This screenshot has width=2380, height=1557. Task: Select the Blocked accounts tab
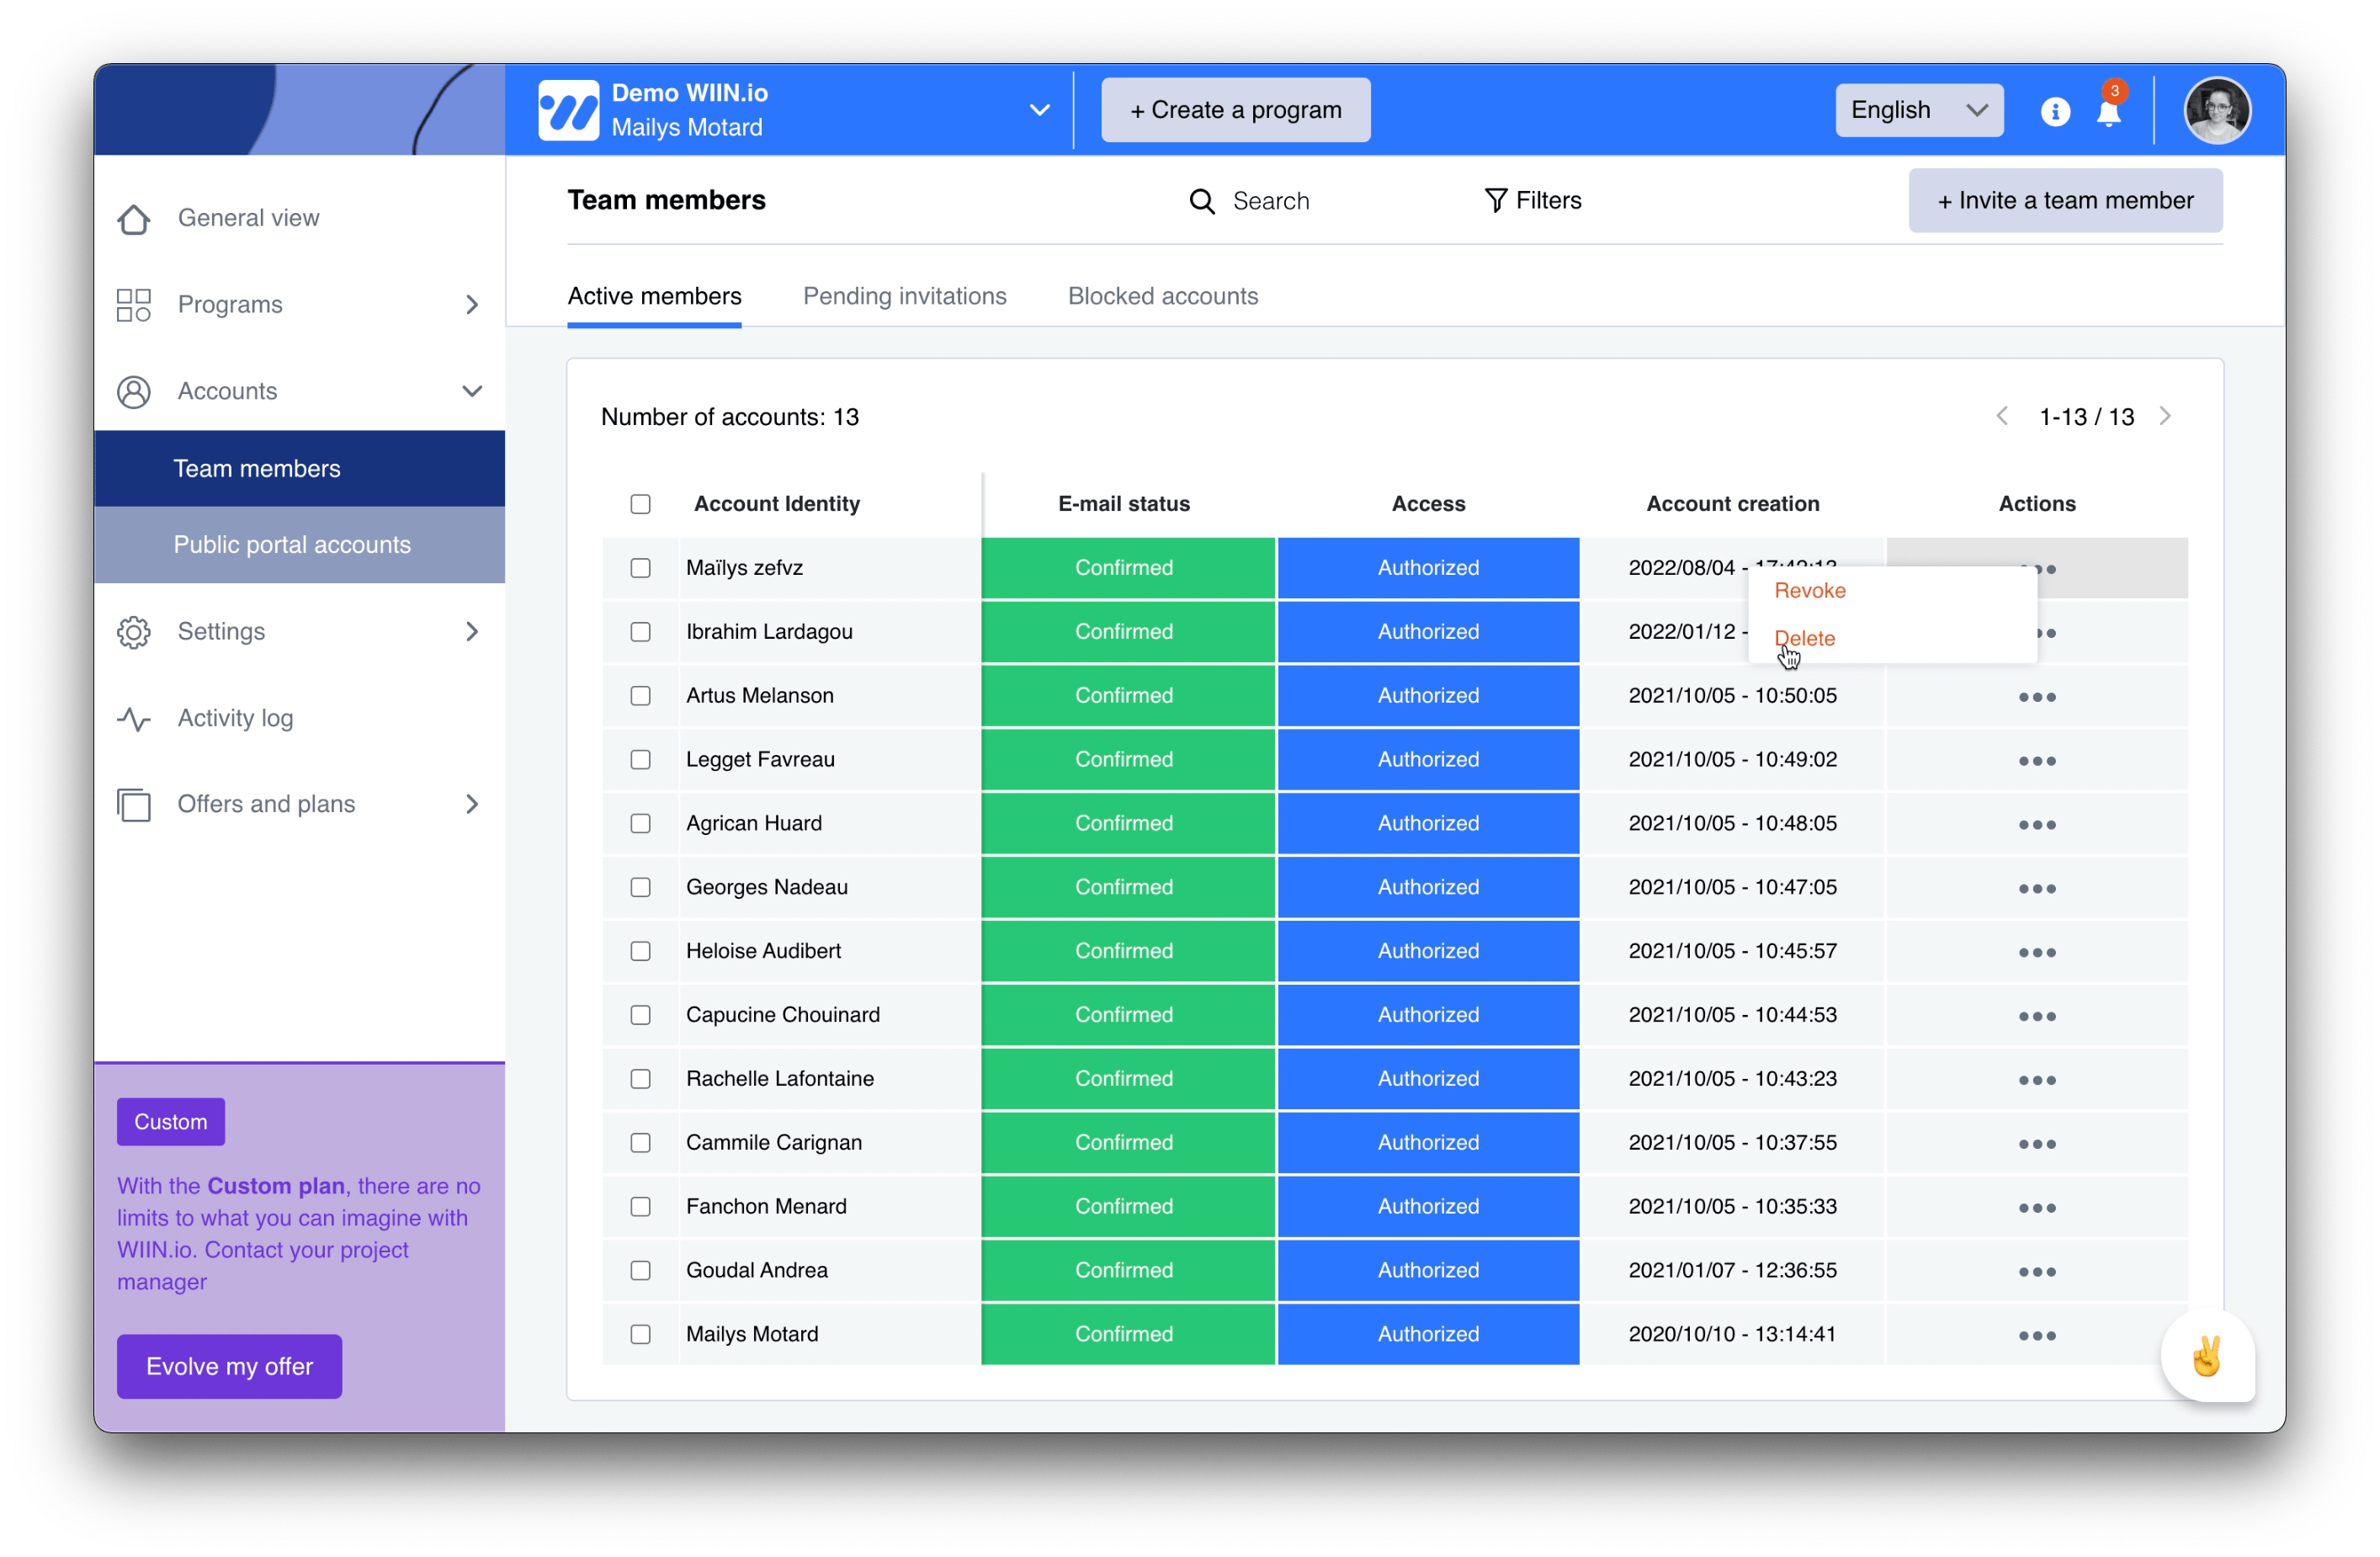[1162, 295]
